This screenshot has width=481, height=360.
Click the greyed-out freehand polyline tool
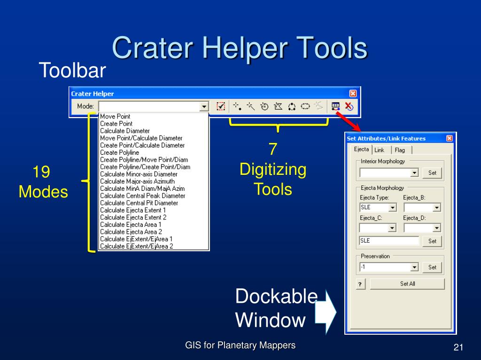[318, 106]
